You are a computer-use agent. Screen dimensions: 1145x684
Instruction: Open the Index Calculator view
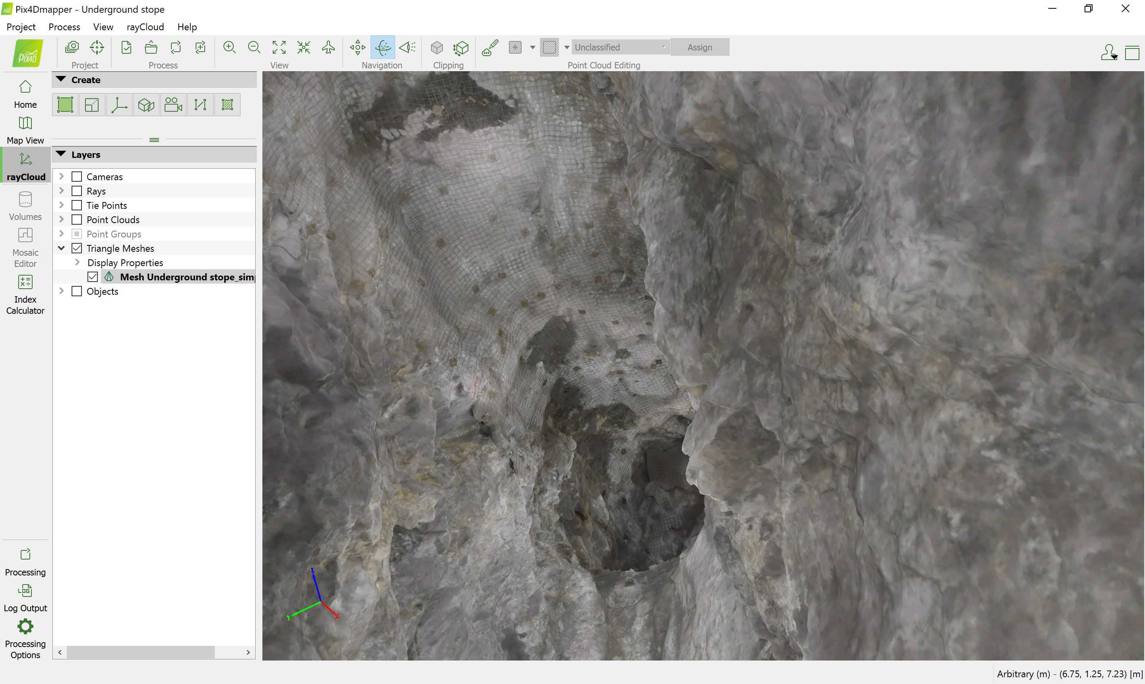(x=25, y=295)
